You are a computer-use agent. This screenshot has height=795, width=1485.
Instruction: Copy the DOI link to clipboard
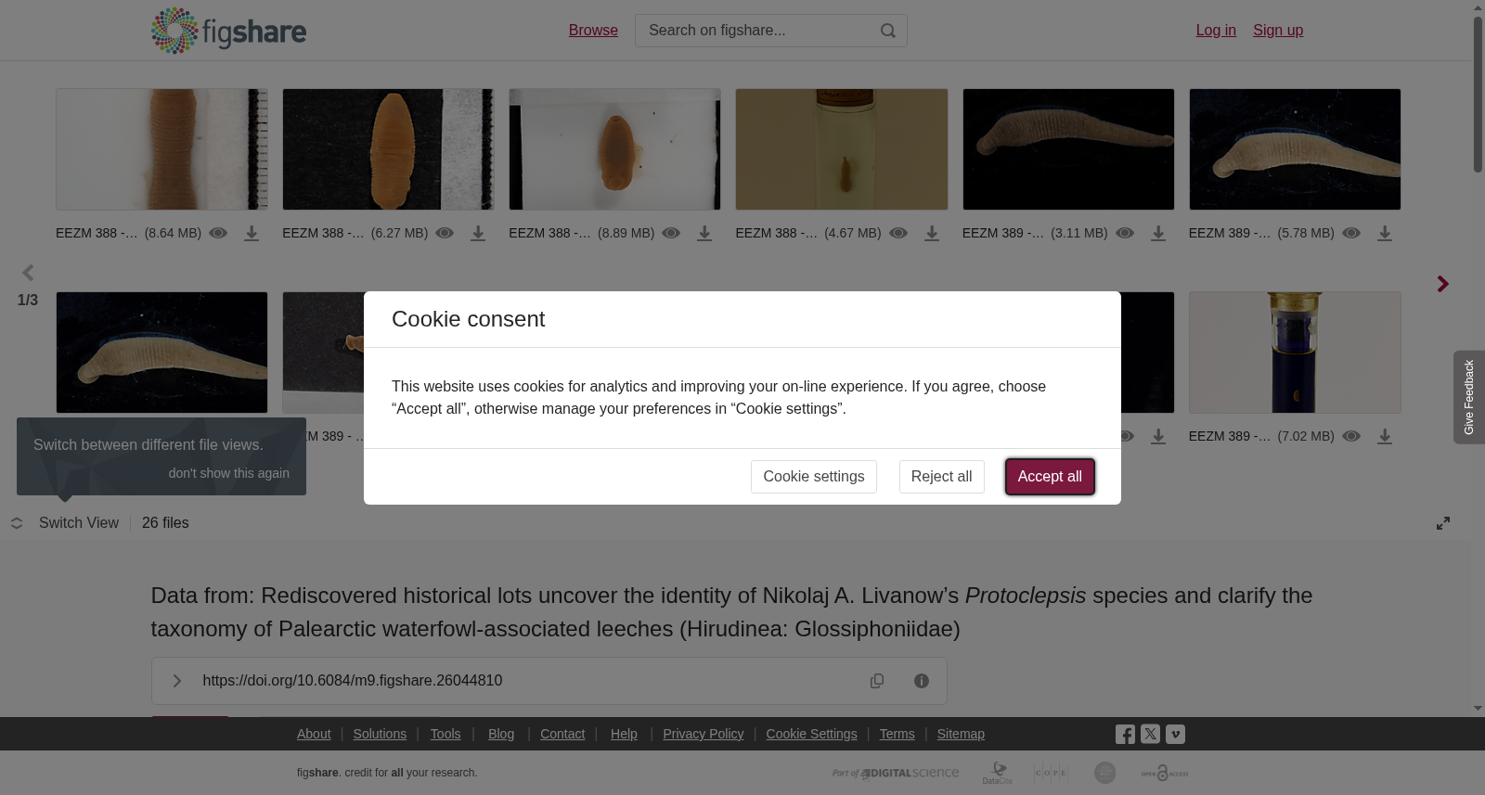click(x=877, y=681)
